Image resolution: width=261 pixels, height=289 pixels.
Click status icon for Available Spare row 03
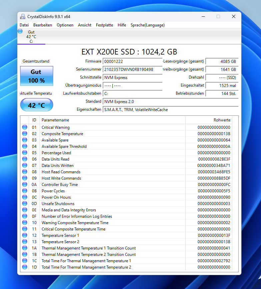click(25, 140)
